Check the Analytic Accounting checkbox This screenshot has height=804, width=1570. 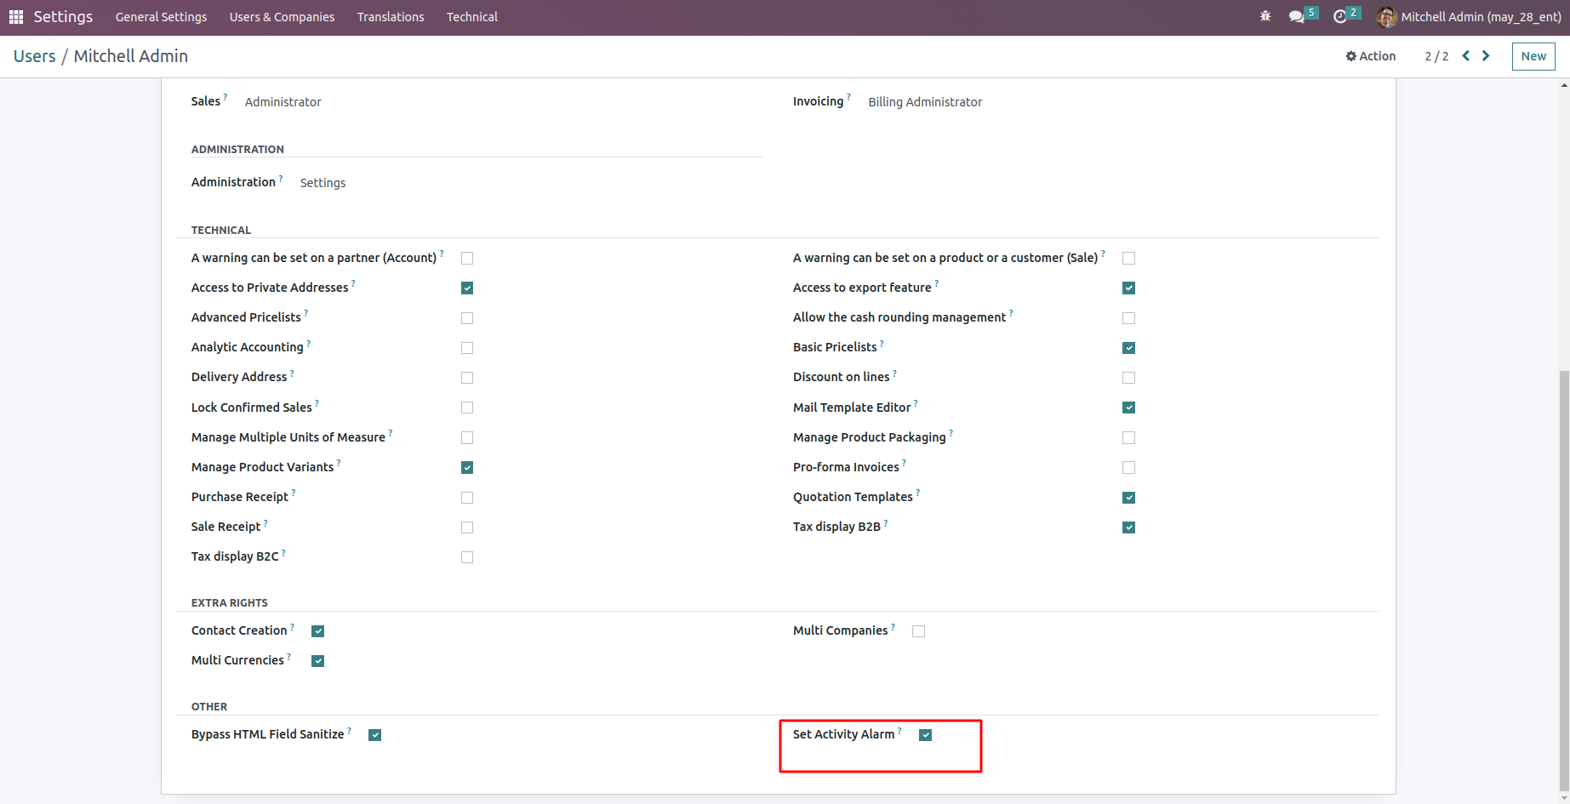coord(467,348)
